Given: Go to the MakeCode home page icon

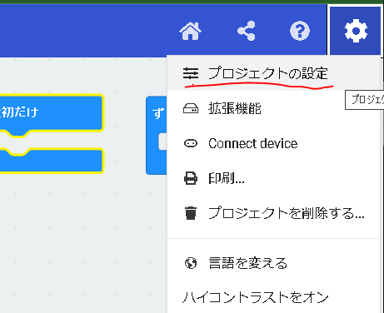Looking at the screenshot, I should [x=191, y=31].
